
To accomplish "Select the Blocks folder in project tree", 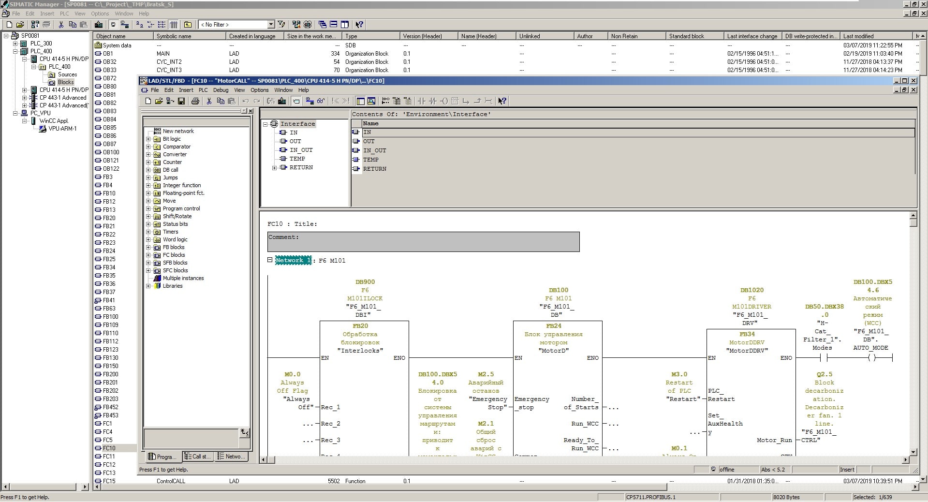I will [x=65, y=82].
